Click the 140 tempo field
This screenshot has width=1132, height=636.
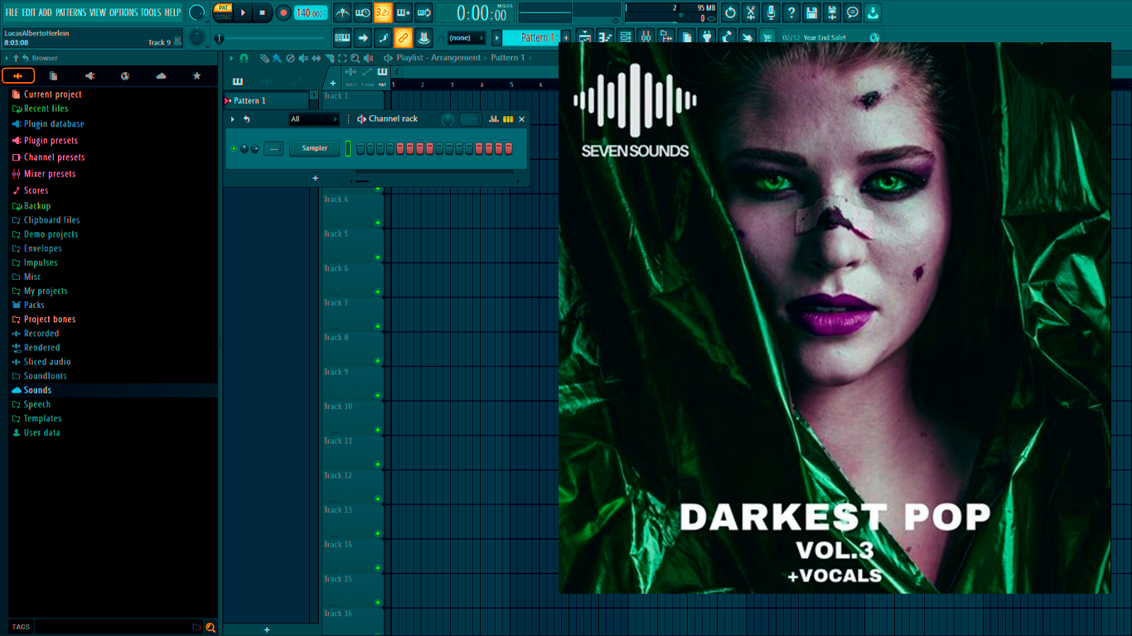(311, 12)
